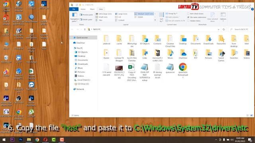Open the Creative Cloud Files folder
Image resolution: width=255 pixels, height=143 pixels.
point(170,41)
